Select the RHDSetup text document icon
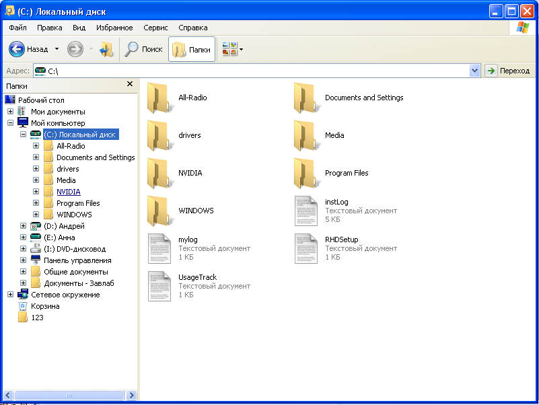The image size is (539, 405). click(x=306, y=248)
